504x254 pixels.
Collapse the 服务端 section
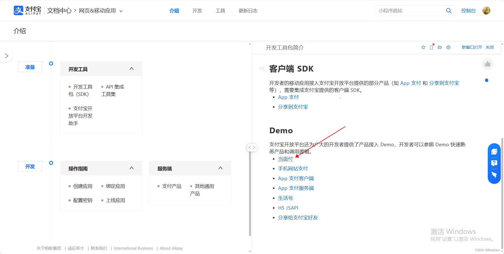(221, 168)
